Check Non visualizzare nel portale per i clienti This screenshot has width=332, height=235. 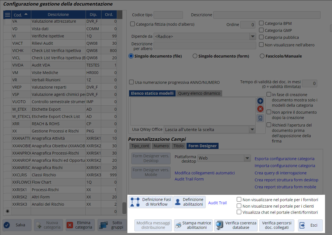(239, 206)
